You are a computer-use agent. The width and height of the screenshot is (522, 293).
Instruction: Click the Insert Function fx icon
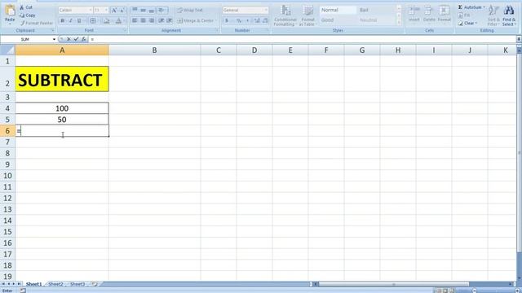tap(84, 39)
